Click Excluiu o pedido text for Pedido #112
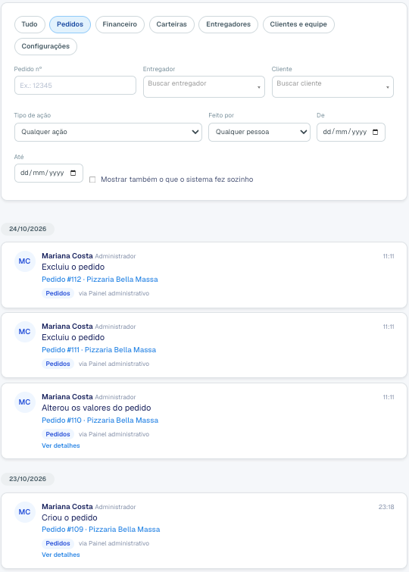 pyautogui.click(x=73, y=267)
